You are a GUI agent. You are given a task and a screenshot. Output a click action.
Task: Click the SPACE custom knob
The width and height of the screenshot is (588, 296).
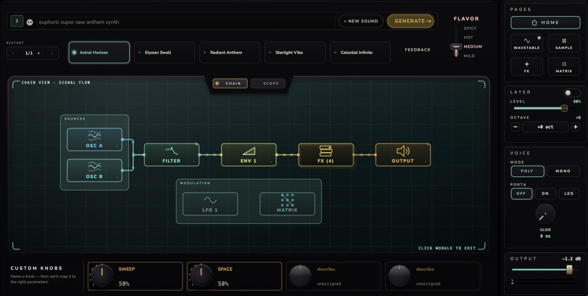click(x=201, y=276)
